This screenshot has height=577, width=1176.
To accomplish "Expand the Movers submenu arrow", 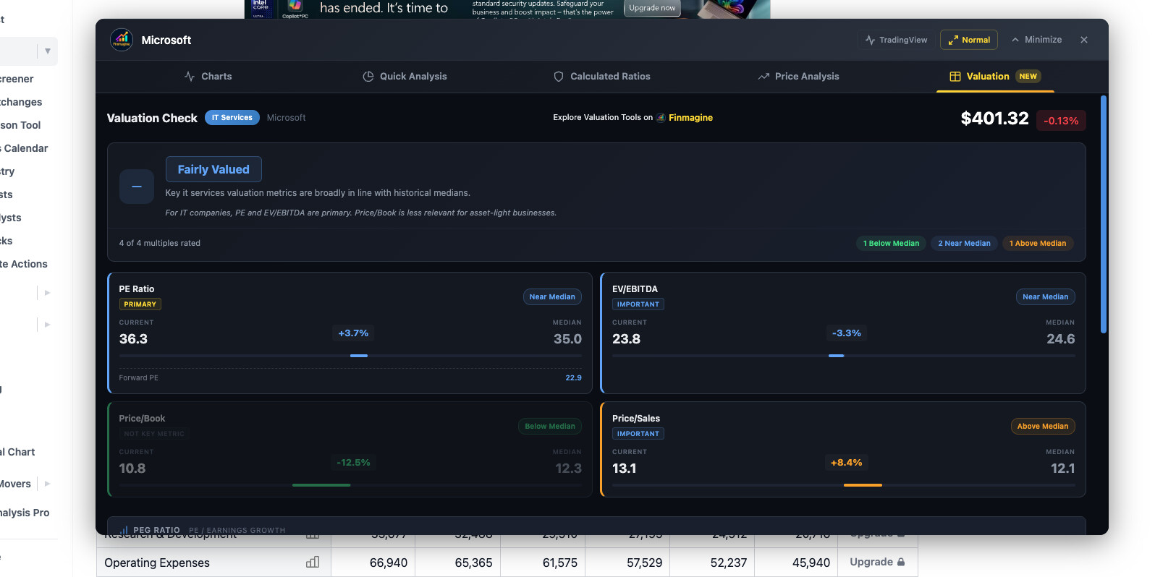I will point(48,484).
